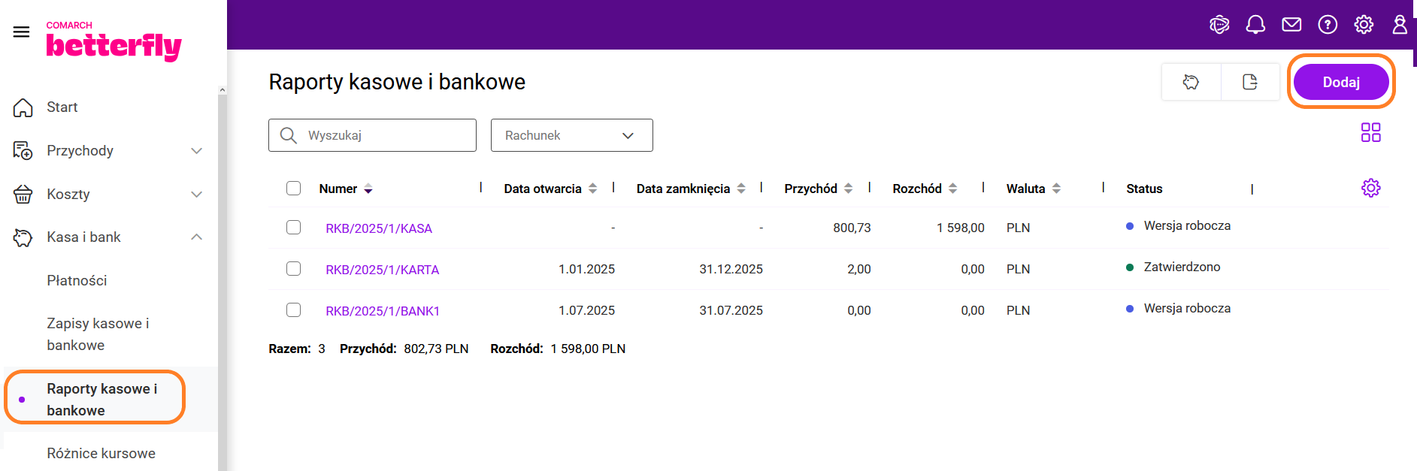Click the Dodaj button
The width and height of the screenshot is (1417, 471).
point(1340,82)
